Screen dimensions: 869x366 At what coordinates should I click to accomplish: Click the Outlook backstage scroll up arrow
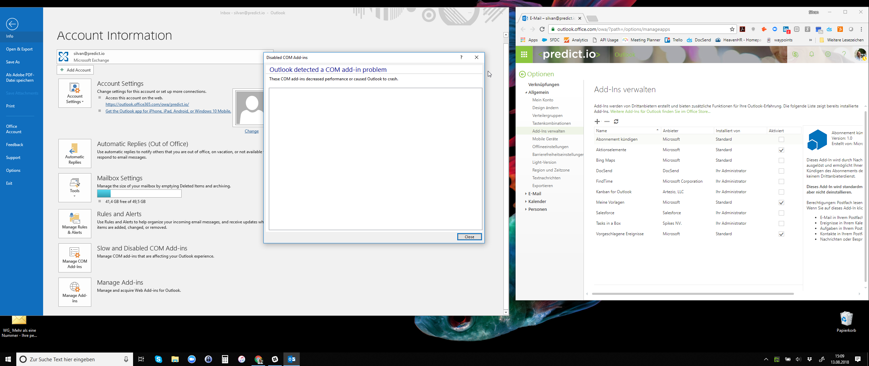coord(506,35)
